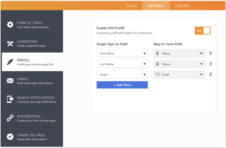Click the Mobile Notifications phone icon
The height and width of the screenshot is (148, 226).
(x=10, y=99)
